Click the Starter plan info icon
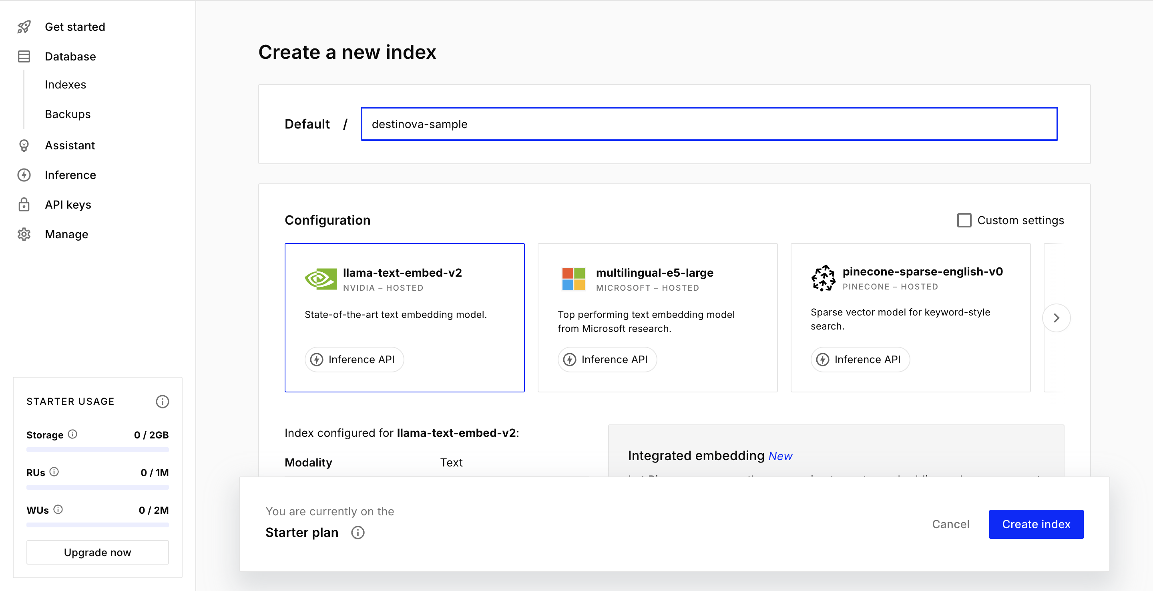The height and width of the screenshot is (591, 1153). (x=358, y=533)
